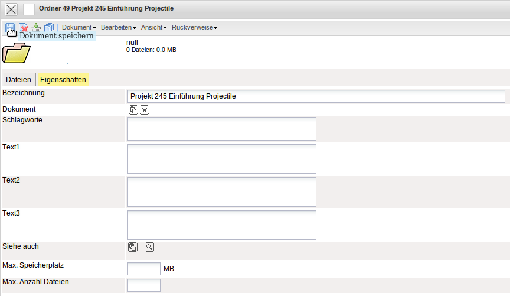The image size is (510, 296).
Task: Open the Ansicht dropdown menu
Action: click(153, 28)
